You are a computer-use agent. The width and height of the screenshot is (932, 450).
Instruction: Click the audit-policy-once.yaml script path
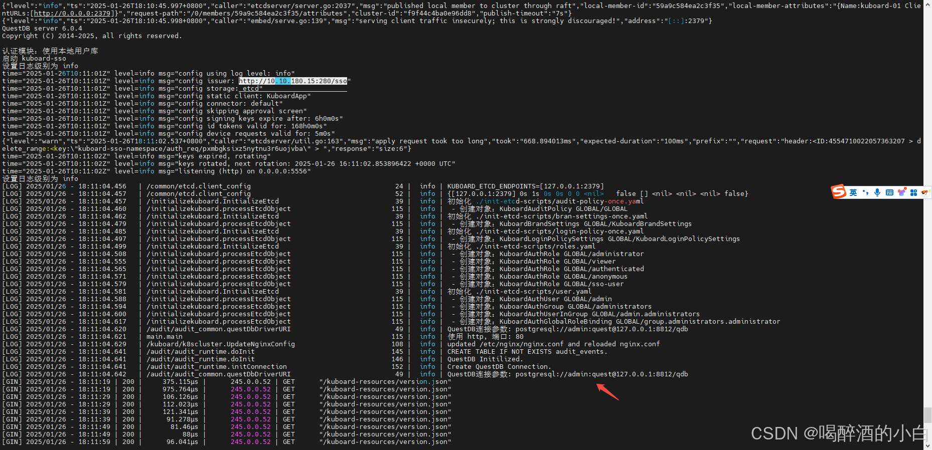point(559,201)
